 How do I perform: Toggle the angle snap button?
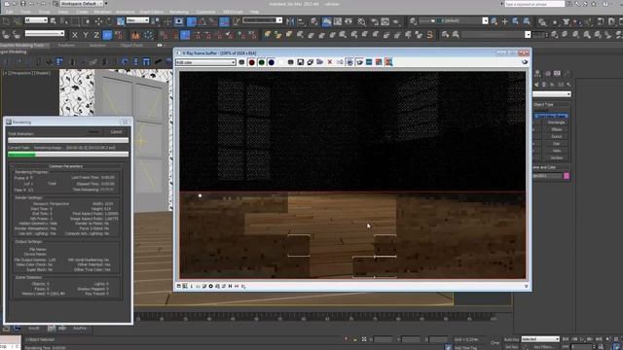(x=202, y=21)
